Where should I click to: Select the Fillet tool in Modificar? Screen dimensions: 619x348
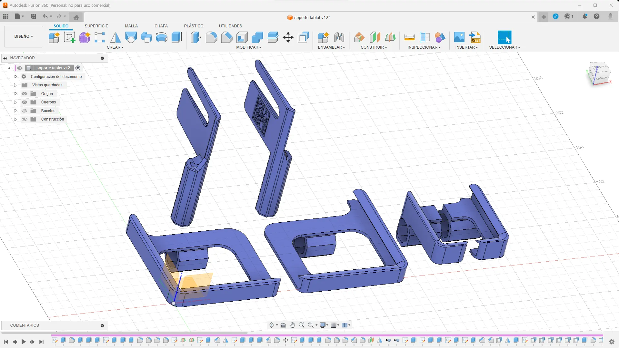(211, 37)
